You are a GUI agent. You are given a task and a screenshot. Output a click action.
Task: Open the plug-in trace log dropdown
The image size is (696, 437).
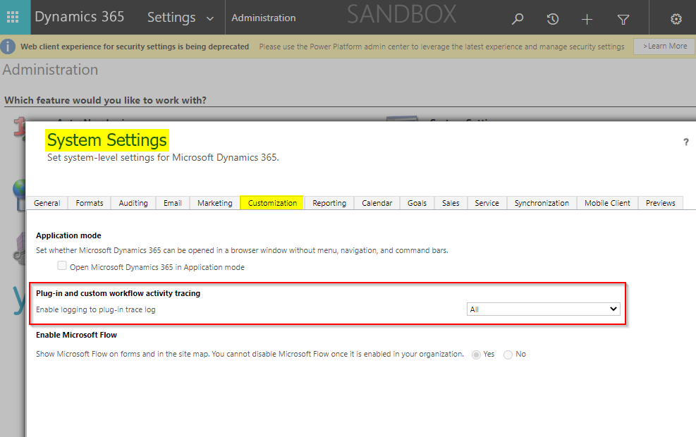(543, 309)
